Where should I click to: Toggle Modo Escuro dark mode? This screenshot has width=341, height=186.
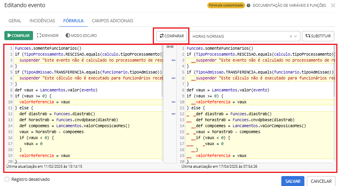pos(81,35)
